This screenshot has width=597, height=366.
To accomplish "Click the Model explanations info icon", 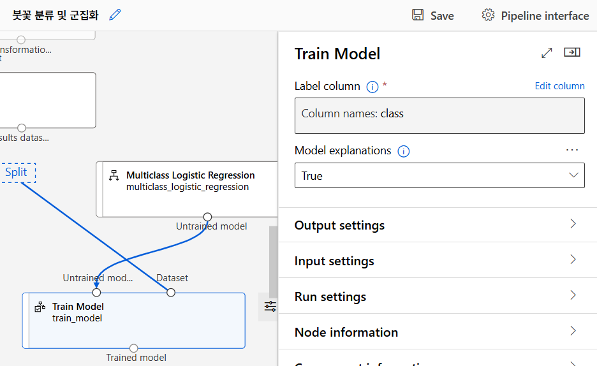I will 403,151.
